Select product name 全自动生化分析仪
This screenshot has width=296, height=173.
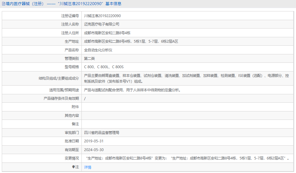[x=98, y=50]
